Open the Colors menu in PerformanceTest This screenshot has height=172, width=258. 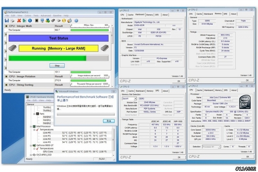point(28,16)
